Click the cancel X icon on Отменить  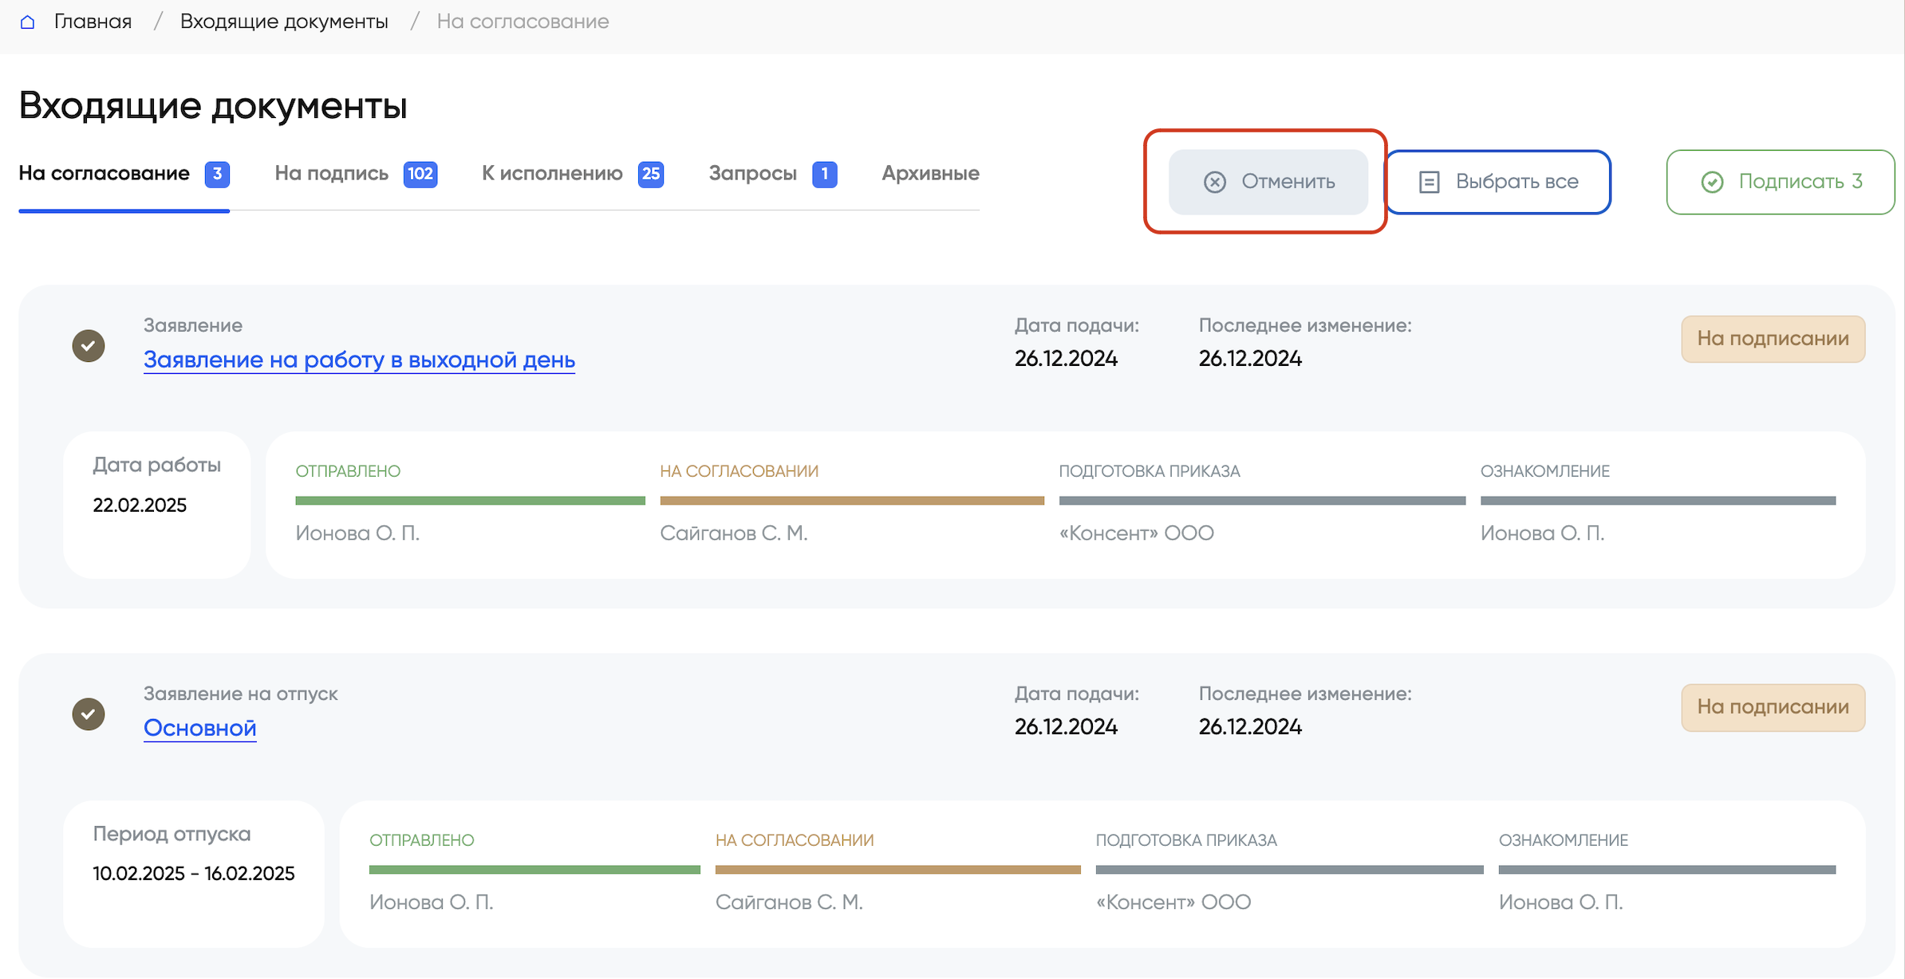point(1214,182)
